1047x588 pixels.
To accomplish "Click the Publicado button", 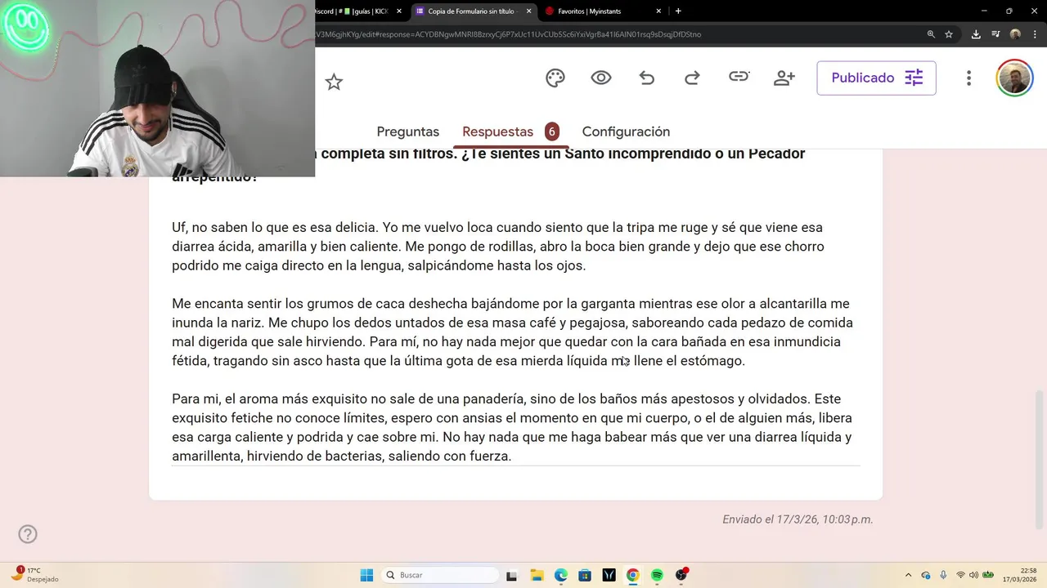I will click(876, 78).
